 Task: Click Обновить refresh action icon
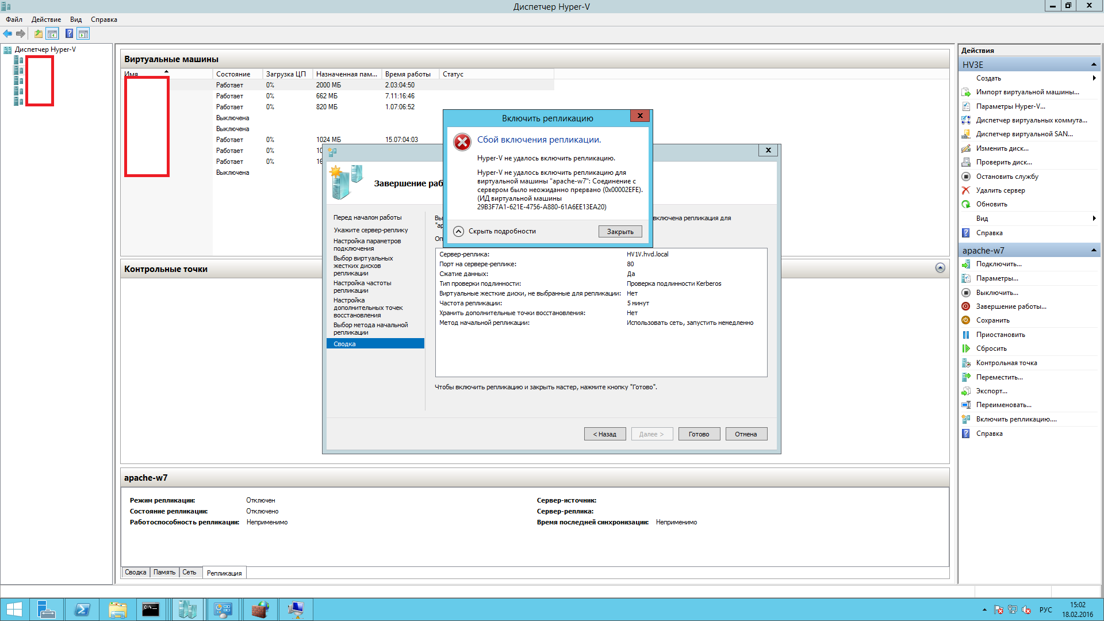pyautogui.click(x=966, y=204)
